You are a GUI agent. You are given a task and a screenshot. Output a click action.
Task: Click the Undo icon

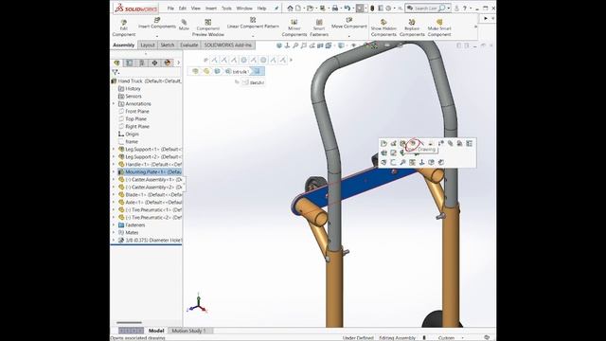pyautogui.click(x=348, y=9)
